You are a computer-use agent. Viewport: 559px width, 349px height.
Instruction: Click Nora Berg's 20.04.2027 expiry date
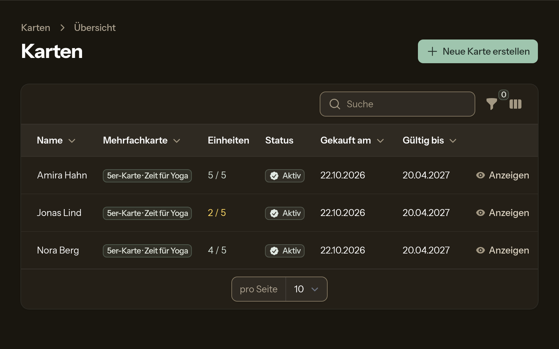426,250
